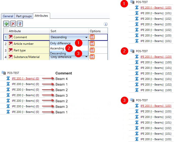
Task: Open the Sort dropdown for Comment
Action: point(86,37)
